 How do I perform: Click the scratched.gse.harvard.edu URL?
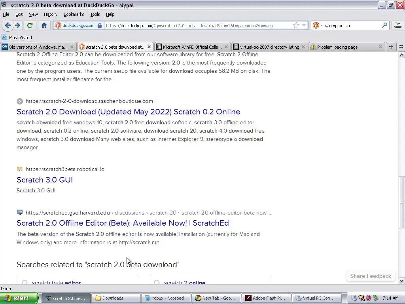coord(68,213)
